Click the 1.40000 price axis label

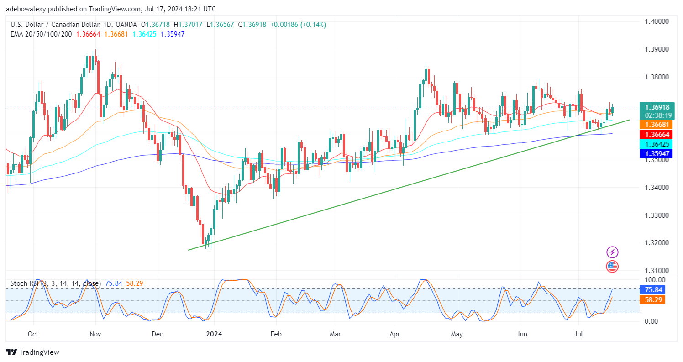click(x=656, y=21)
